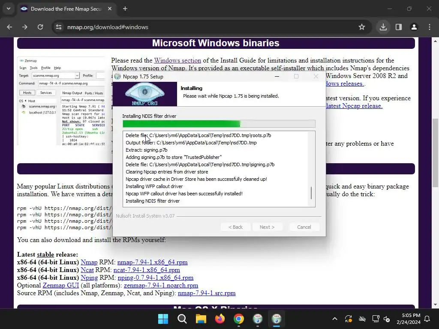Click Back in Npcap Setup

[x=235, y=227]
